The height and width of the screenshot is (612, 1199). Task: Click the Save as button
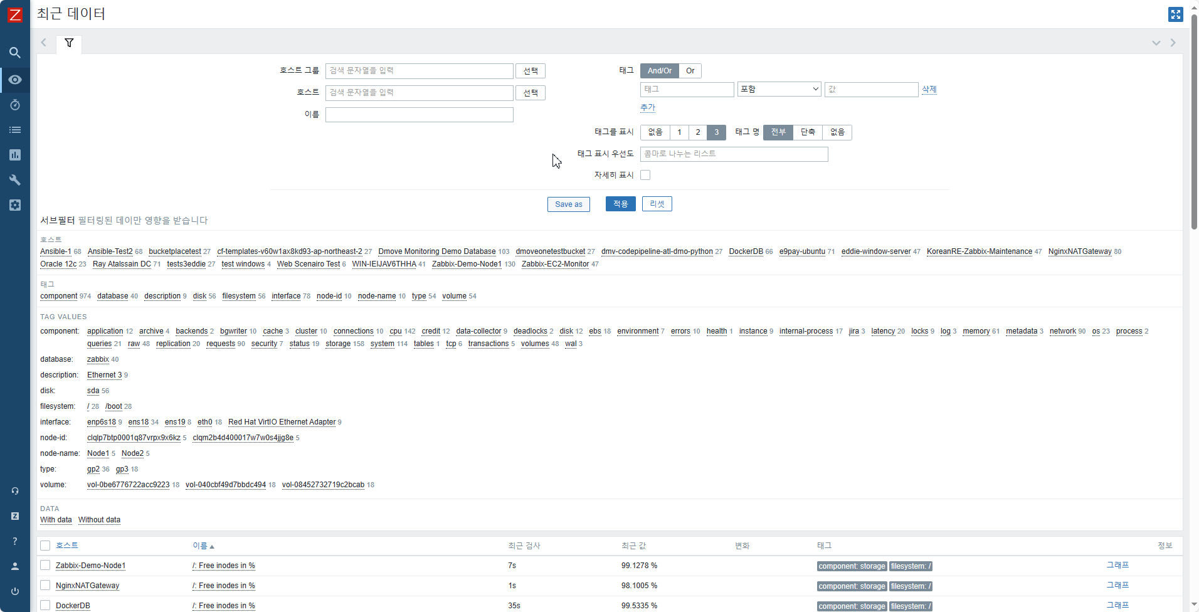(569, 204)
